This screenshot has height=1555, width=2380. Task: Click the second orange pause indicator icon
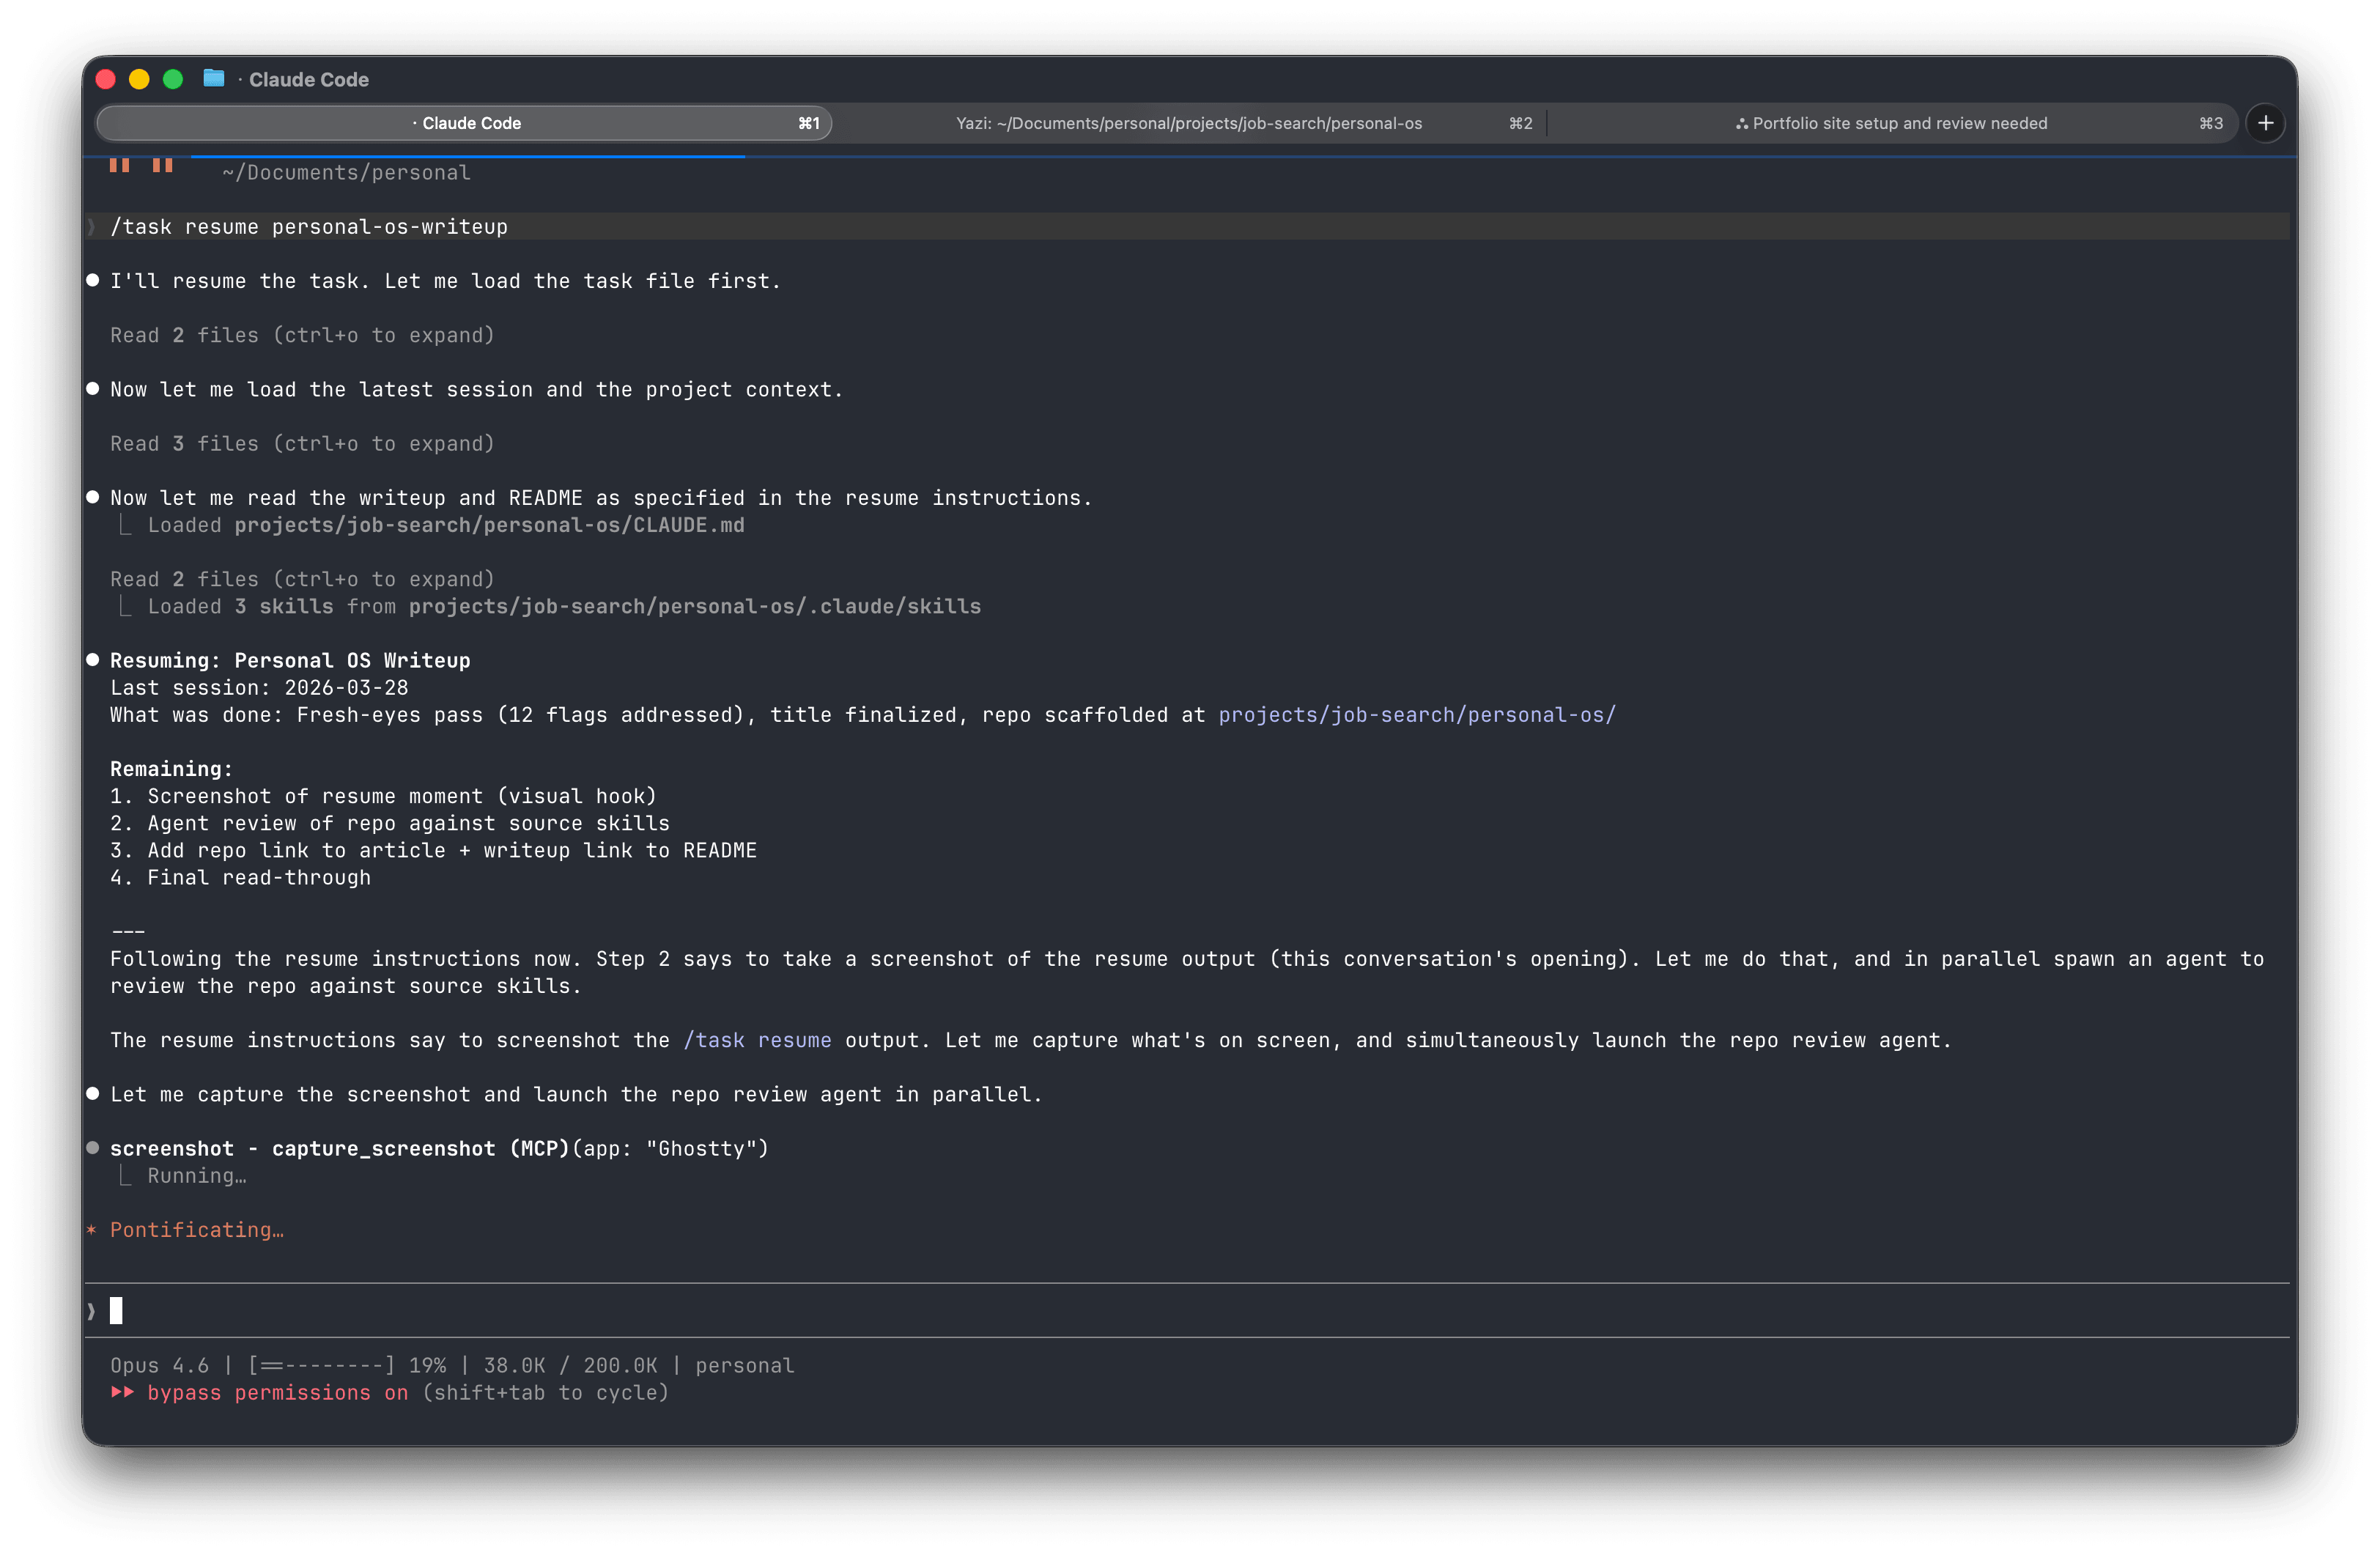pyautogui.click(x=162, y=164)
